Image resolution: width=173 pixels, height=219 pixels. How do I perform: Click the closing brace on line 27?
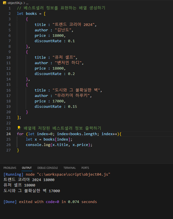[18, 150]
